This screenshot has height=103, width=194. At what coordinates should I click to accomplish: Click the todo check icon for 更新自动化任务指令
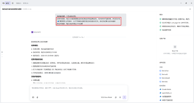[x=161, y=26]
